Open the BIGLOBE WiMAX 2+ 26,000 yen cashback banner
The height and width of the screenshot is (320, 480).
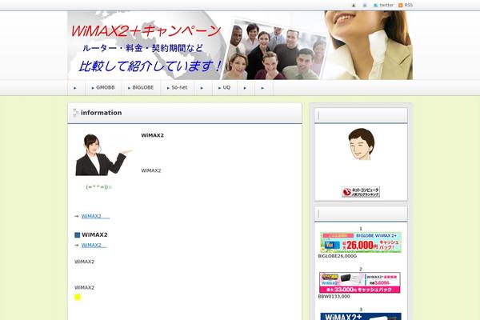[361, 242]
